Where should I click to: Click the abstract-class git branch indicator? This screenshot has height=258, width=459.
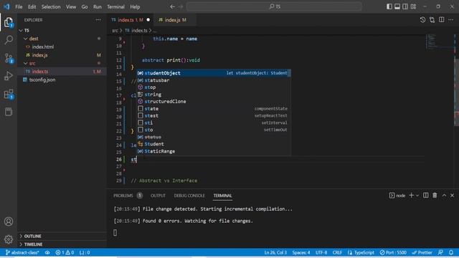[22, 252]
